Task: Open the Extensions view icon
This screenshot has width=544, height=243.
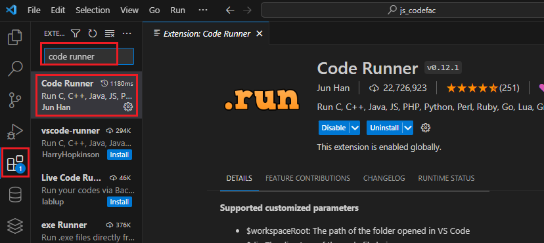Action: [15, 163]
